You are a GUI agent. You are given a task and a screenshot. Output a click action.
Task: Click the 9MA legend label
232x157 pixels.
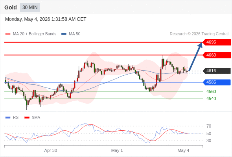[x=36, y=118]
